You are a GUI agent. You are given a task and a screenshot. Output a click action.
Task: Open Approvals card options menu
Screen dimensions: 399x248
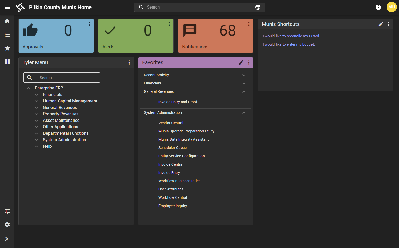[x=89, y=24]
